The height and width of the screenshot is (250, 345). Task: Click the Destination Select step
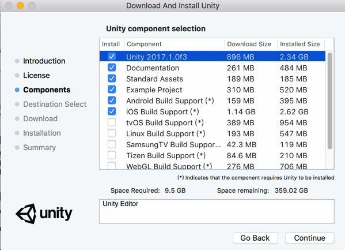point(55,105)
